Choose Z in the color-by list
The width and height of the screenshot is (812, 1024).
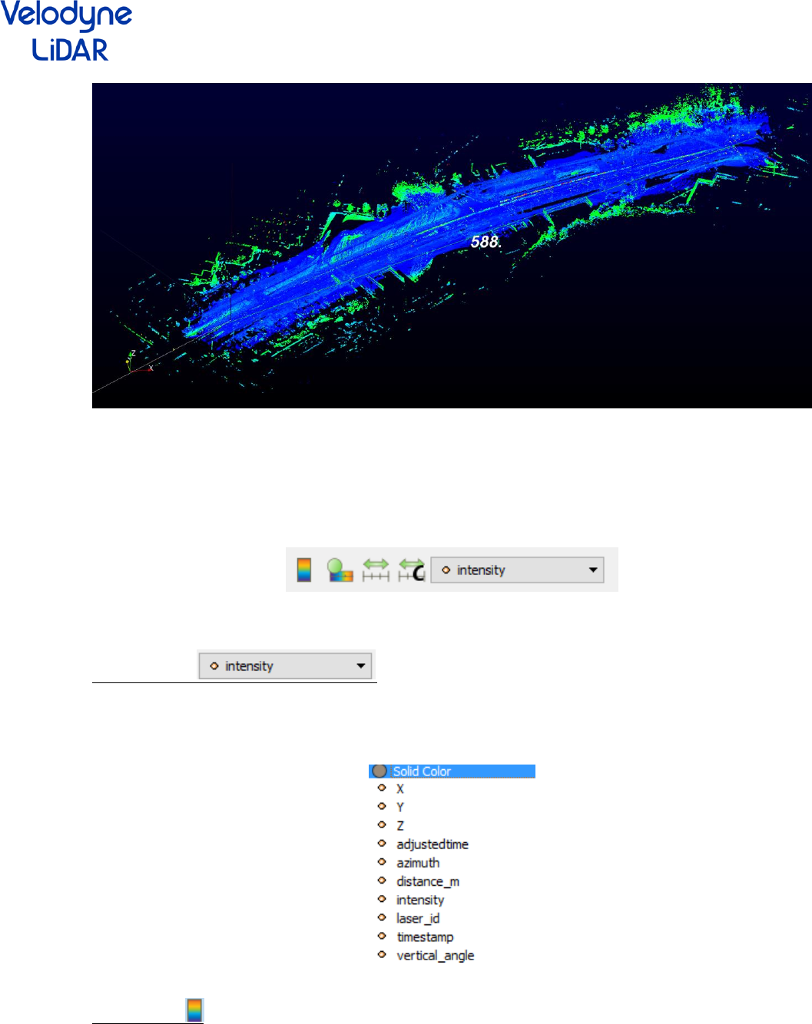[399, 825]
